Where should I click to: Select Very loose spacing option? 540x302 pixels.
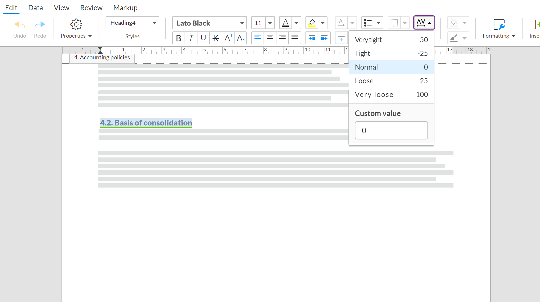[391, 95]
